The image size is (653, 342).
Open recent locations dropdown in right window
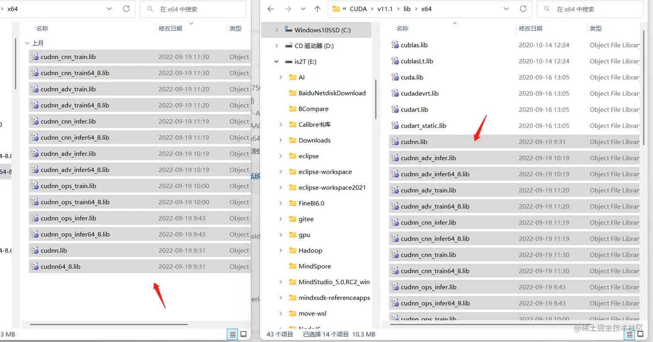[x=303, y=9]
